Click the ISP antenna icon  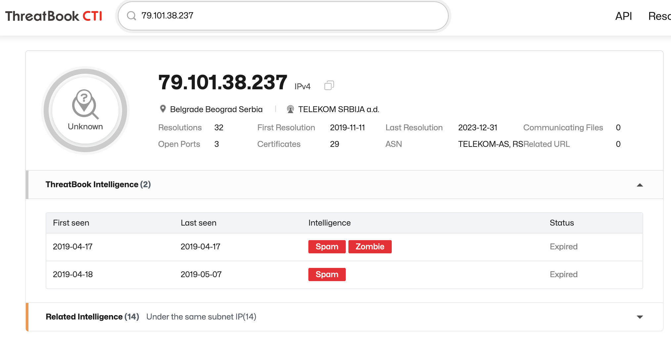[290, 109]
